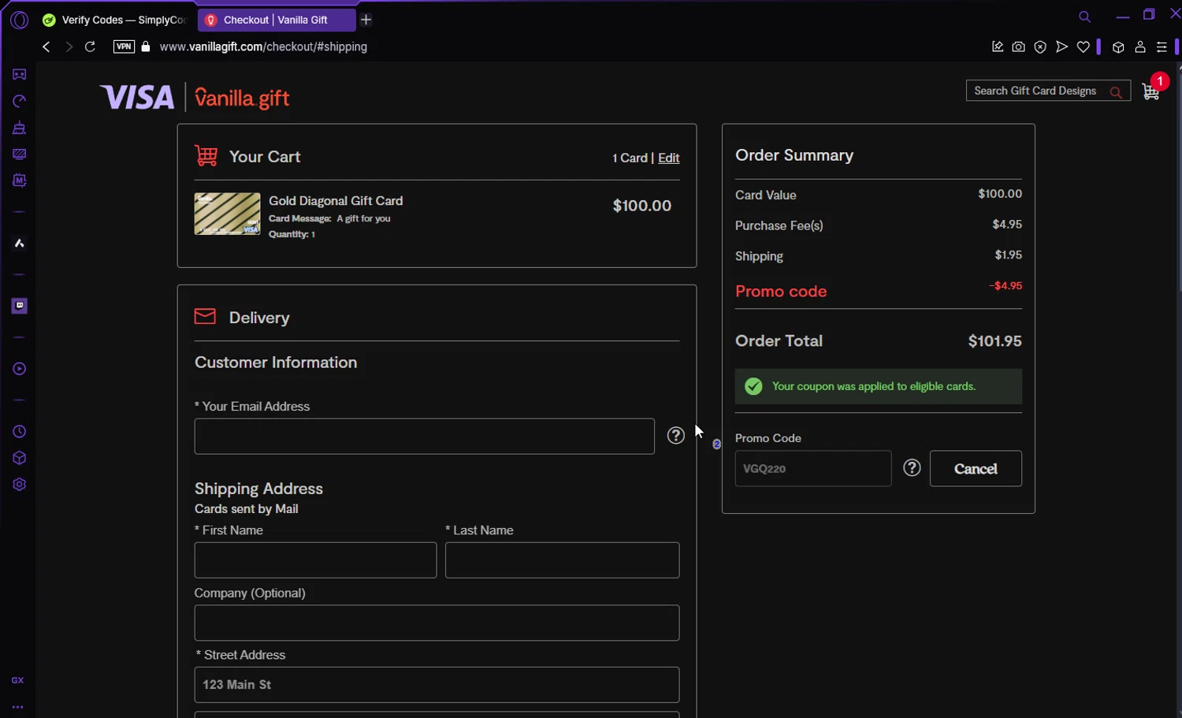The image size is (1182, 718).
Task: Click the Cancel promo code button
Action: tap(975, 468)
